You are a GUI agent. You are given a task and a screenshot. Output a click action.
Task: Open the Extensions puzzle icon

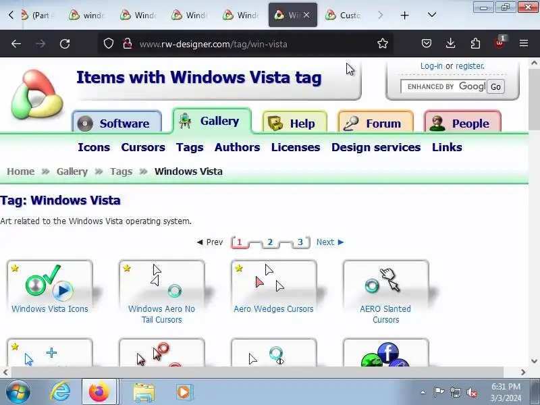(x=475, y=43)
